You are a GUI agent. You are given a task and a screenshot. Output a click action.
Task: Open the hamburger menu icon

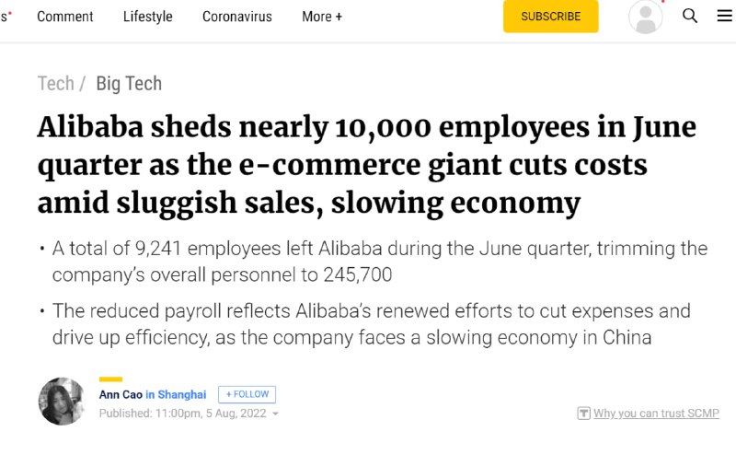pyautogui.click(x=726, y=17)
